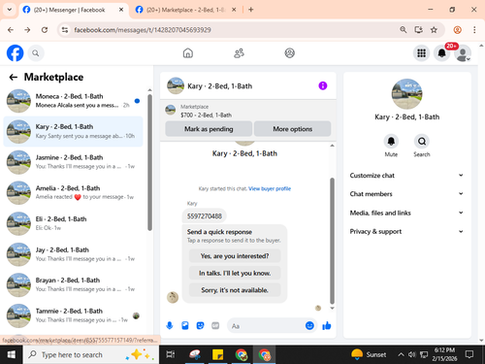
Task: Open Tammie 2-Bed, 1-Bath conversation
Action: tap(73, 315)
